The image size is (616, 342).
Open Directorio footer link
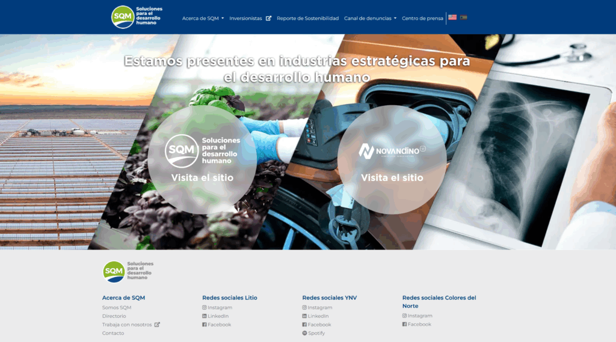114,316
